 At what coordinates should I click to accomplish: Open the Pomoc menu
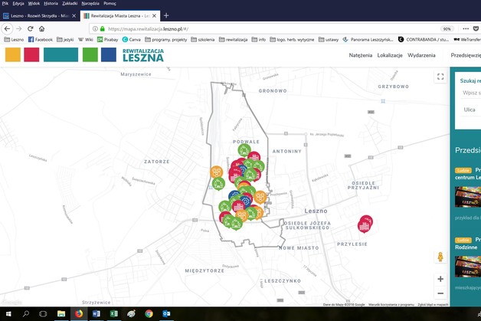pos(110,3)
